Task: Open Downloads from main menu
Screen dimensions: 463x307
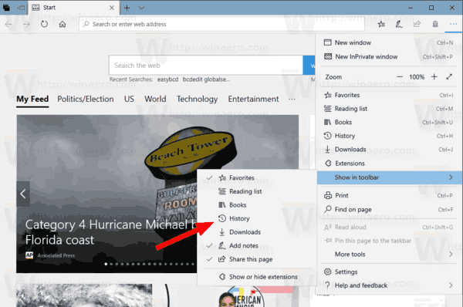Action: [388, 150]
